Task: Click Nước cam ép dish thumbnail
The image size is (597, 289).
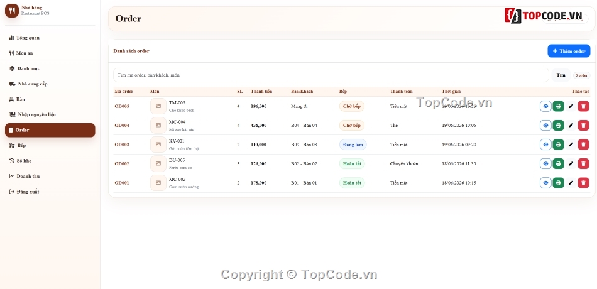Action: click(x=158, y=164)
